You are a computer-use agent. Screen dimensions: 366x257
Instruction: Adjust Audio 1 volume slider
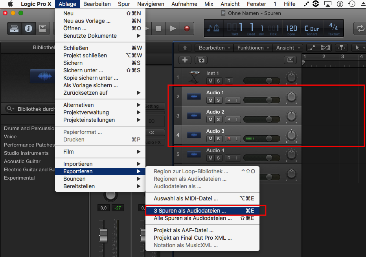(262, 100)
